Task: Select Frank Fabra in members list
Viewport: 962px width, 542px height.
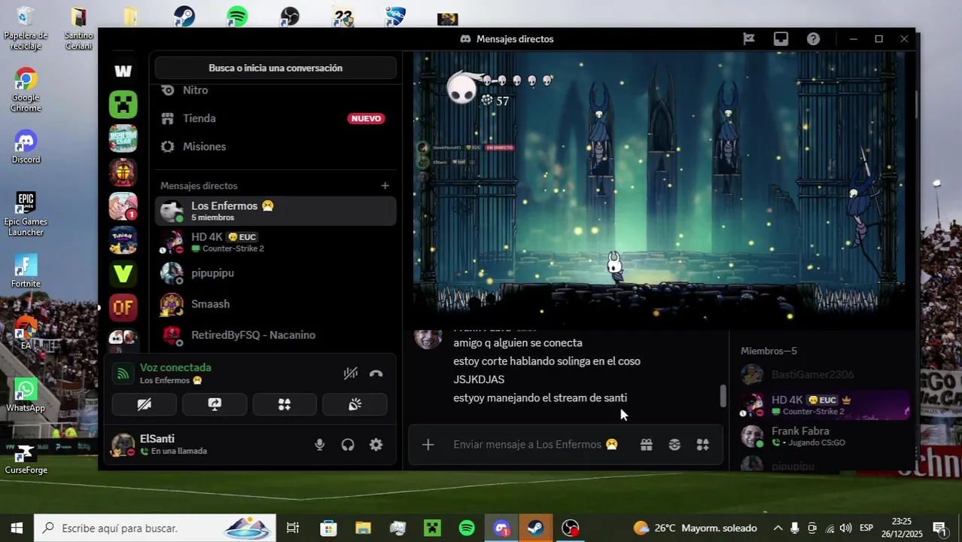Action: coord(824,437)
